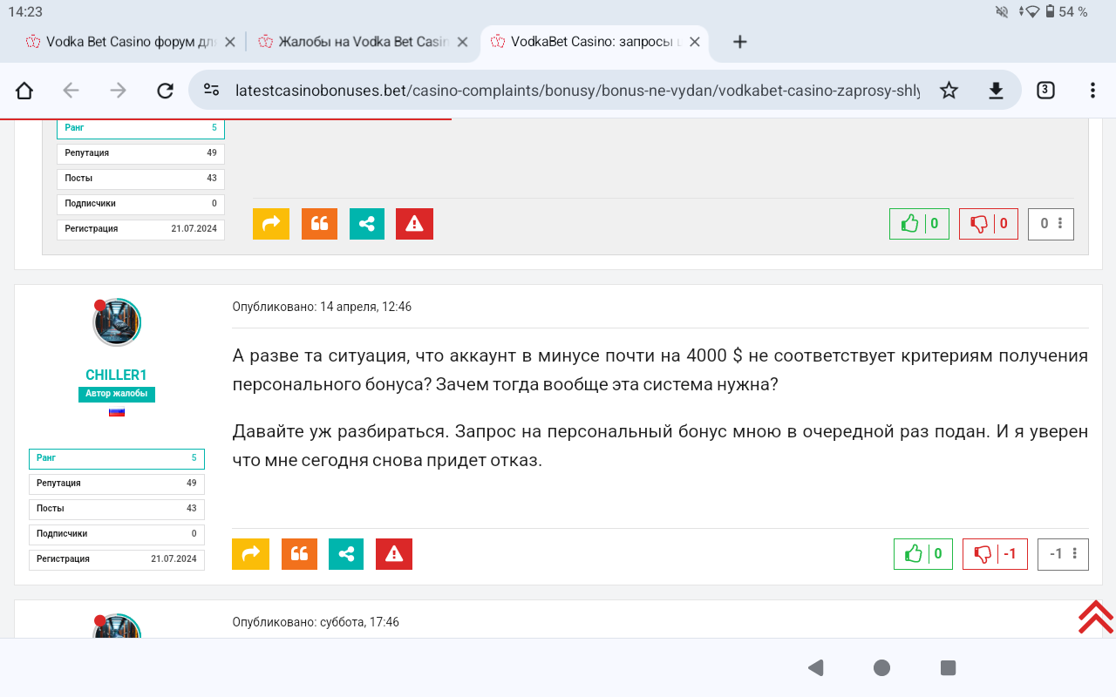Click the teal share icon in the 14 April post
This screenshot has height=697, width=1116.
tap(346, 554)
